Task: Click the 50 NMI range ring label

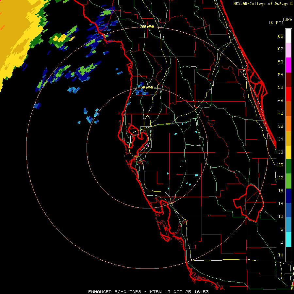Action: [147, 87]
